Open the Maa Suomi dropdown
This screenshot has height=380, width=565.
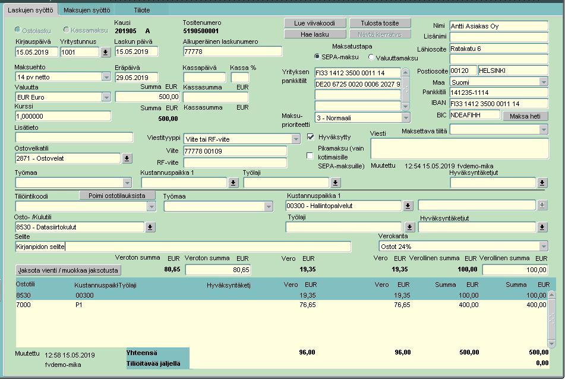[x=544, y=82]
